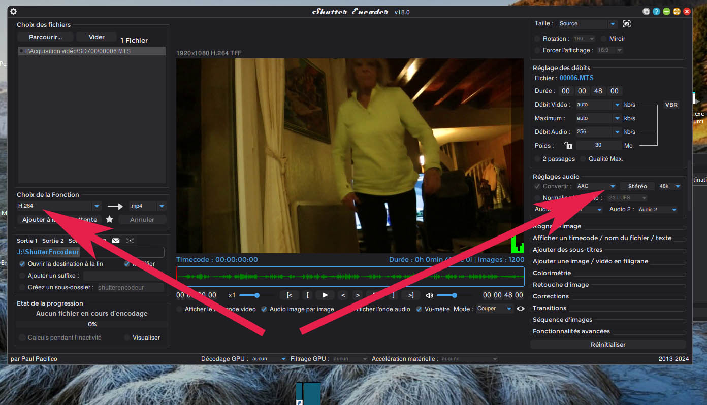Toggle 'Ouvrir la destination à la fin' checkbox
The width and height of the screenshot is (707, 405).
point(22,264)
